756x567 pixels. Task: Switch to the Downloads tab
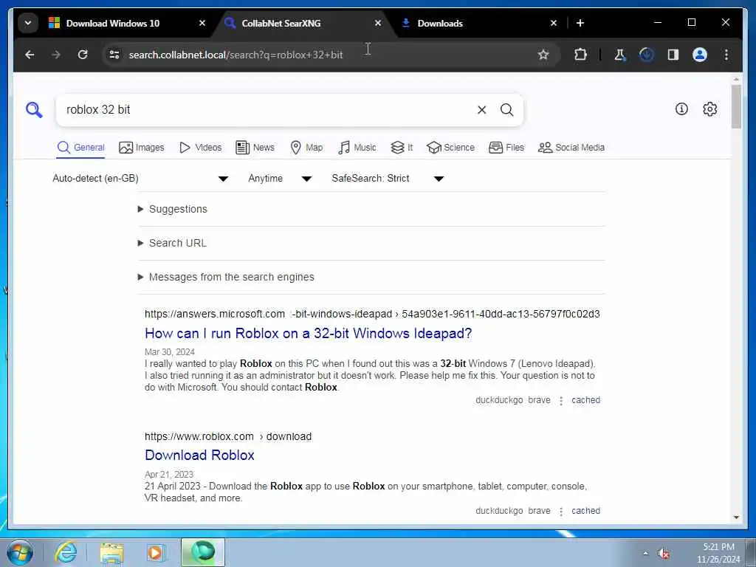440,23
